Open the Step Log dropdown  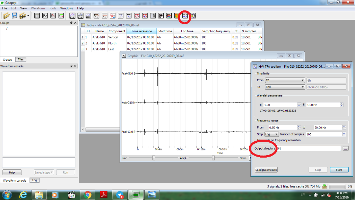coord(271,134)
